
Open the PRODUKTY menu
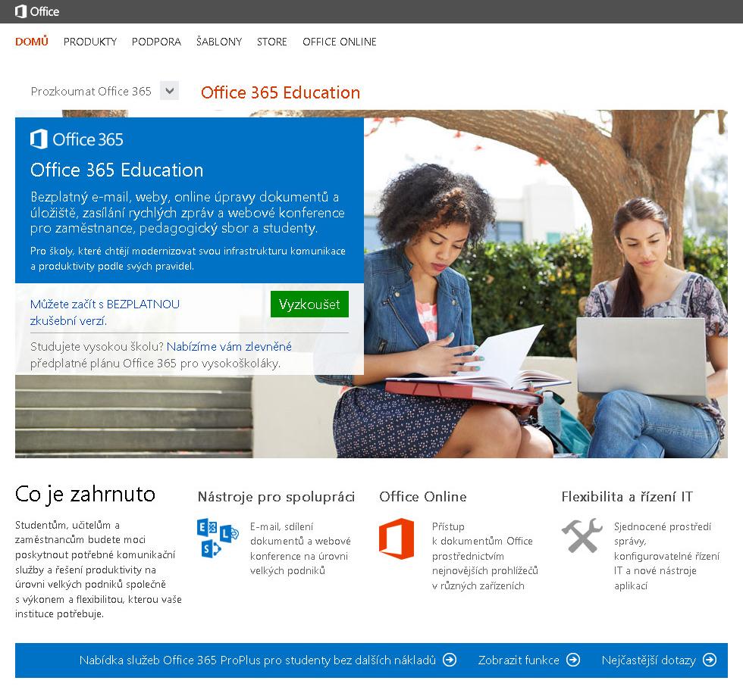click(90, 42)
